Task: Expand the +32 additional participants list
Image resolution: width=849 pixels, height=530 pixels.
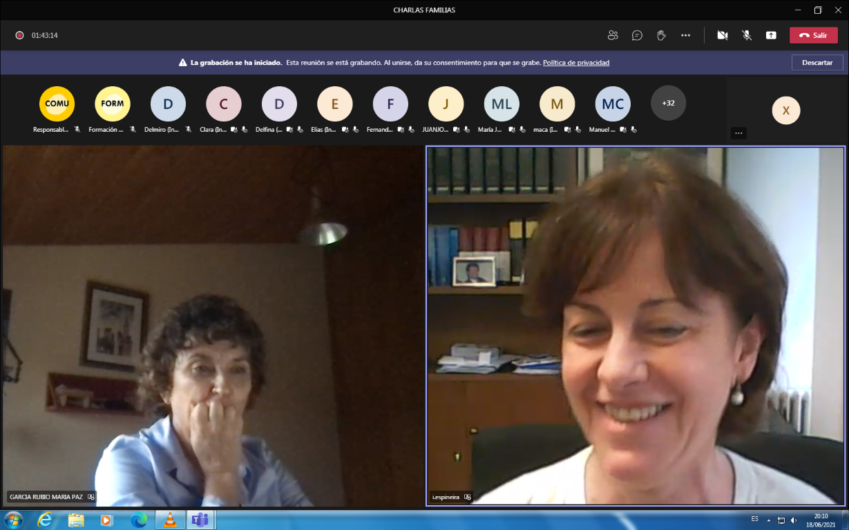Action: coord(668,104)
